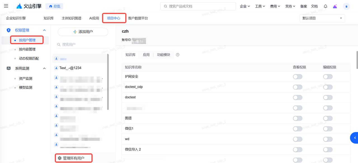This screenshot has height=163, width=358.
Task: Toggle 编辑权限 for 微信导入 2
Action: tap(328, 150)
